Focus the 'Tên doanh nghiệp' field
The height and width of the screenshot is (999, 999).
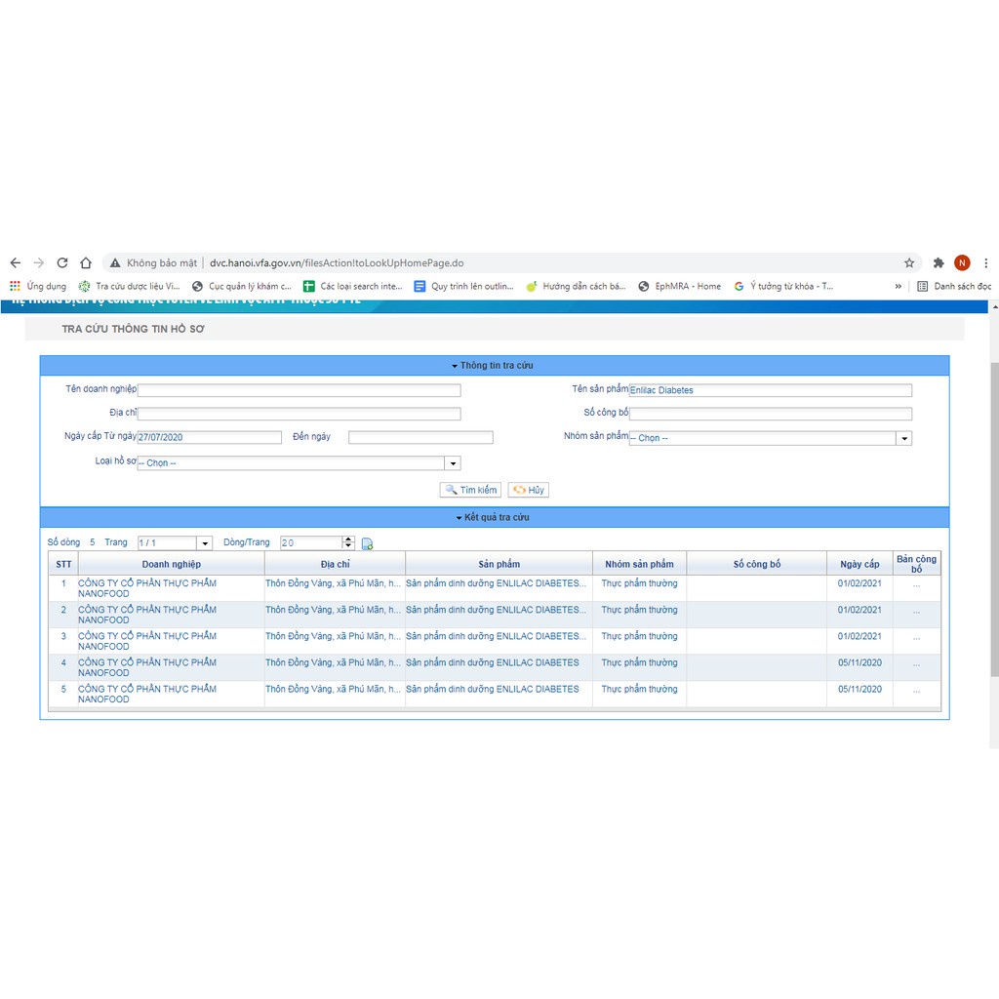[x=299, y=390]
